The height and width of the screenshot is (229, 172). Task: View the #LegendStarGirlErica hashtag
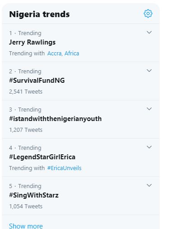[x=42, y=157]
